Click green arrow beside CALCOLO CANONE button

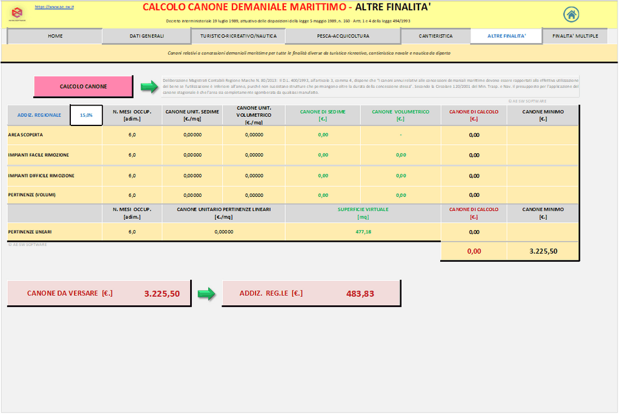click(148, 87)
